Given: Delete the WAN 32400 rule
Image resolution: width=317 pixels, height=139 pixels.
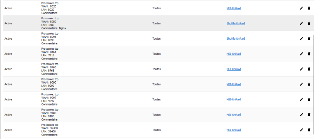Looking at the screenshot, I should point(309,130).
